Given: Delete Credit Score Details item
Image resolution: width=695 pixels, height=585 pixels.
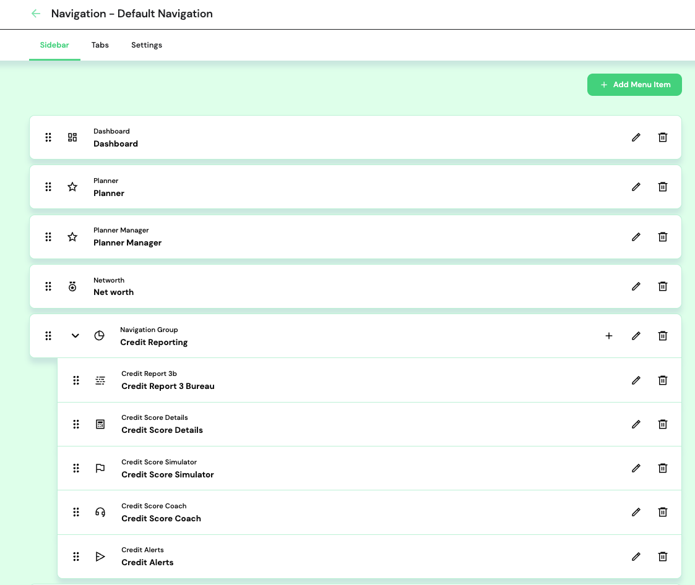Looking at the screenshot, I should 663,424.
